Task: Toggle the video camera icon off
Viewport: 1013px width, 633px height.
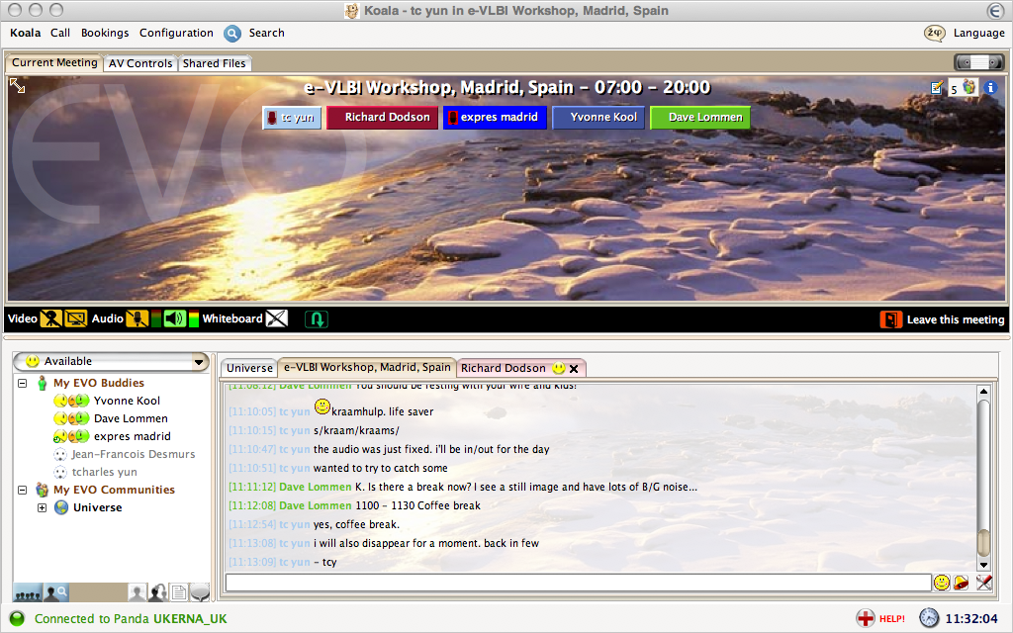Action: coord(51,318)
